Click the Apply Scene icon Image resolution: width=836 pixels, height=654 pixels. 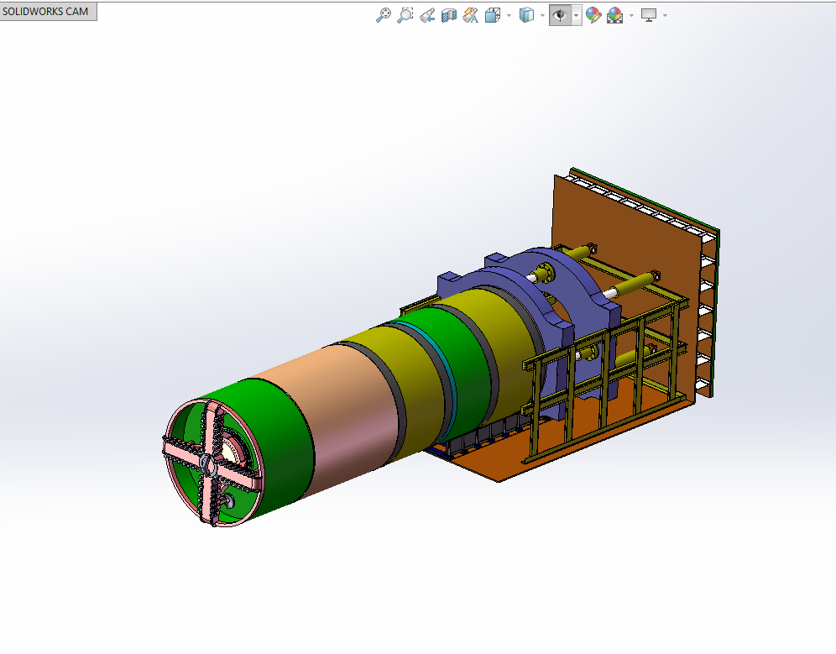click(x=614, y=15)
